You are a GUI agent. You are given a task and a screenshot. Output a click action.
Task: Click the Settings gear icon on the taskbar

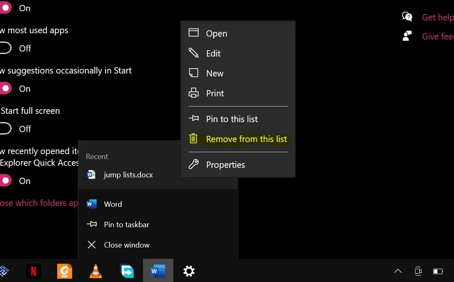coord(189,271)
